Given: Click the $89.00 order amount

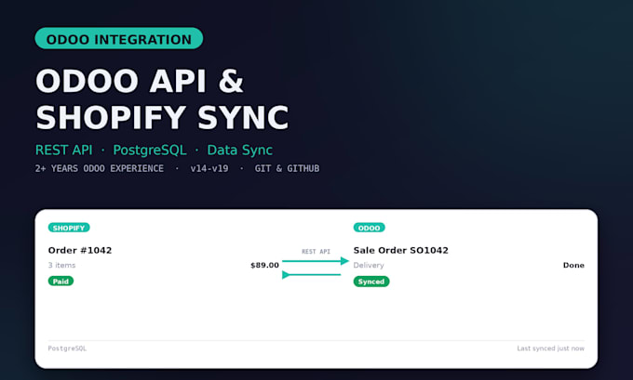Looking at the screenshot, I should (264, 265).
